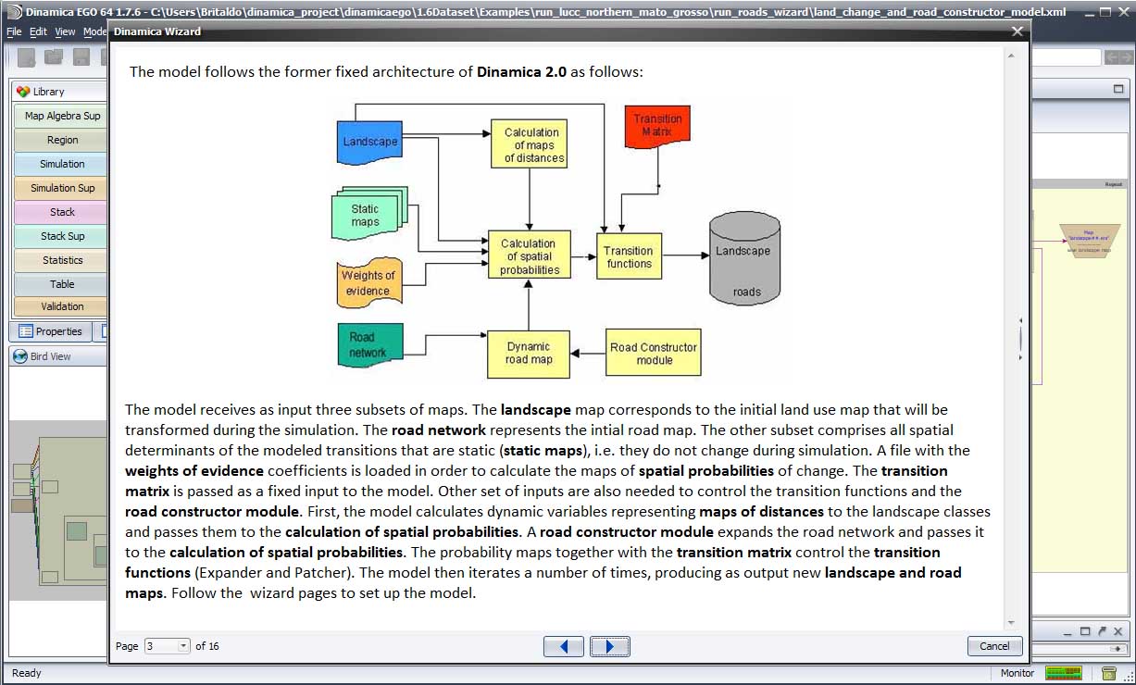Viewport: 1136px width, 685px height.
Task: Select the Stack Sup library category
Action: click(x=62, y=236)
